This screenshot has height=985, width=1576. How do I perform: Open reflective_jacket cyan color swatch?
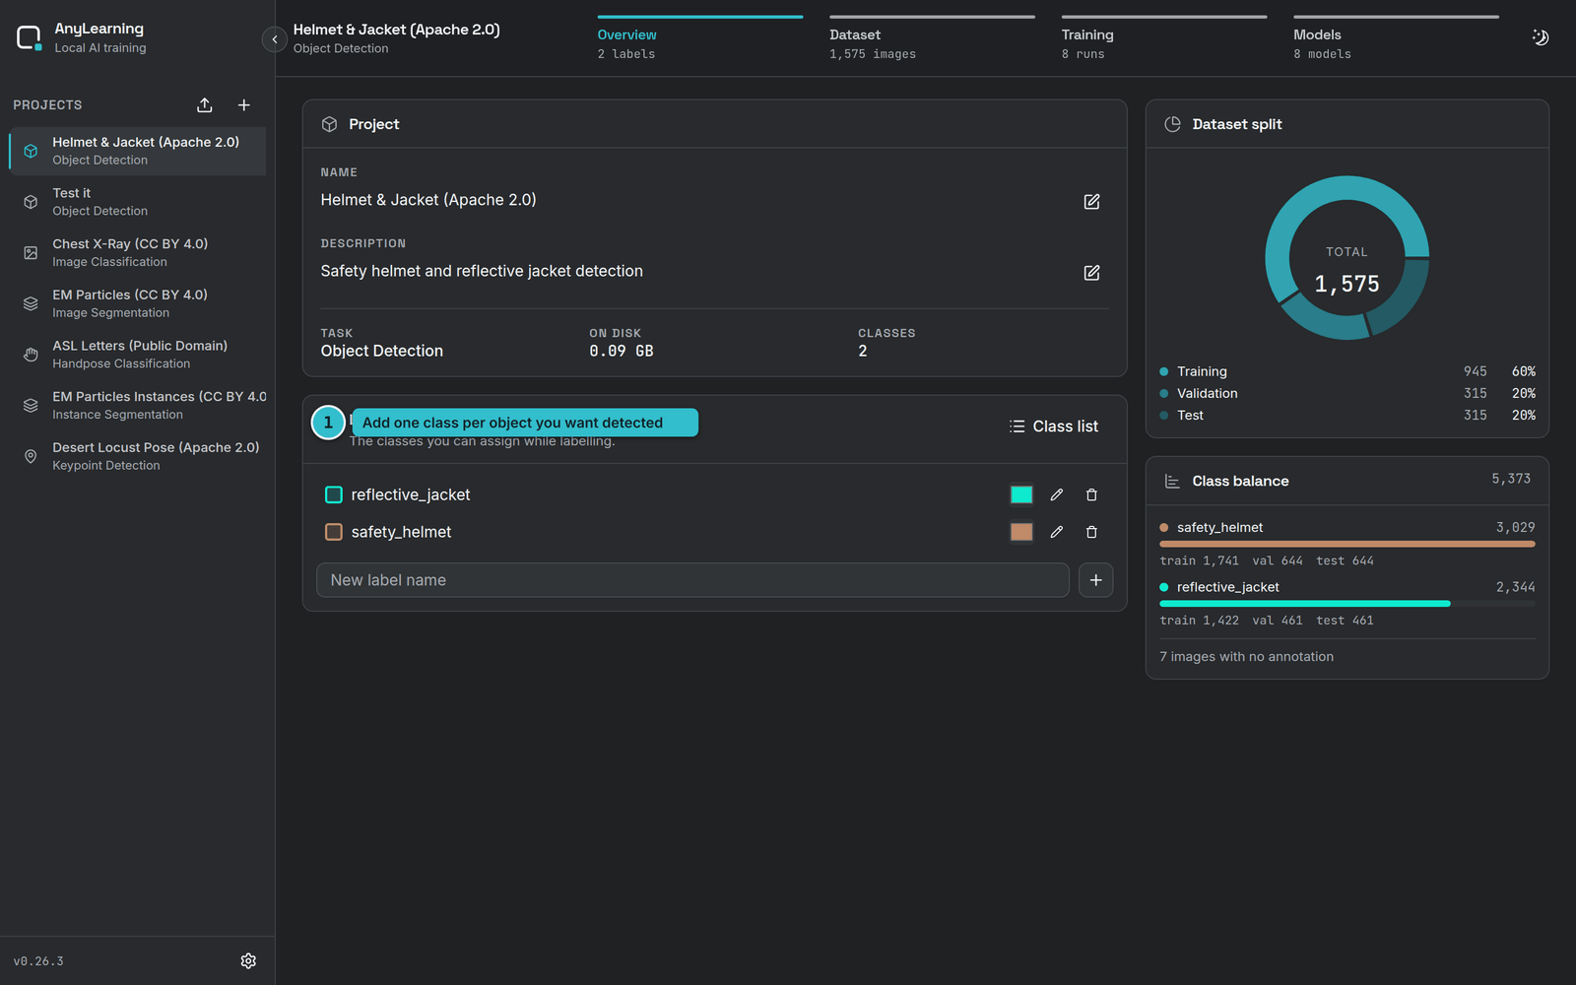[1021, 494]
